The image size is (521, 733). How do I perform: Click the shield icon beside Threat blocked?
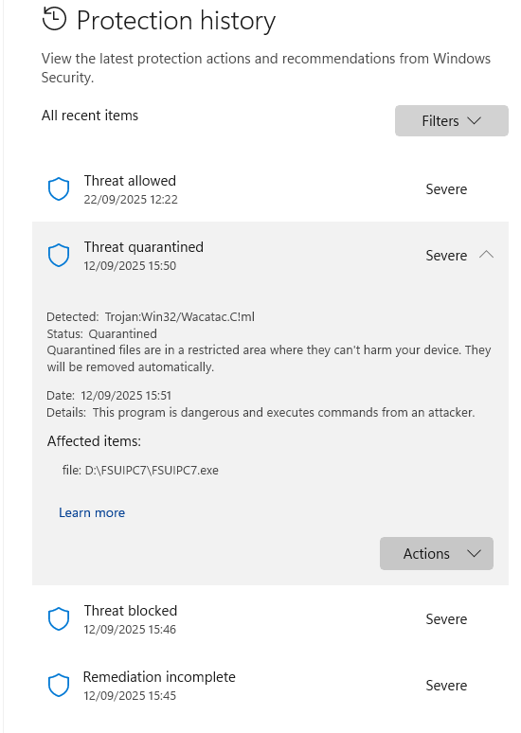click(x=59, y=619)
